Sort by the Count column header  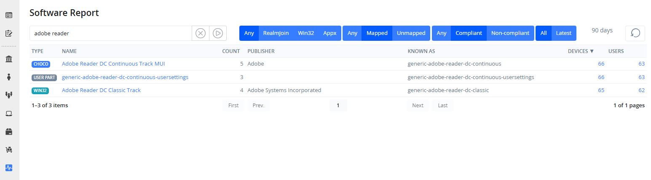click(x=230, y=51)
